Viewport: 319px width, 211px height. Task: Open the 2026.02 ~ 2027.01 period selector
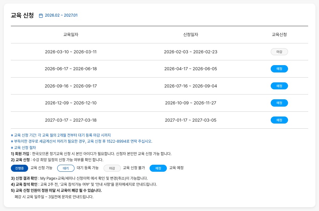(61, 15)
